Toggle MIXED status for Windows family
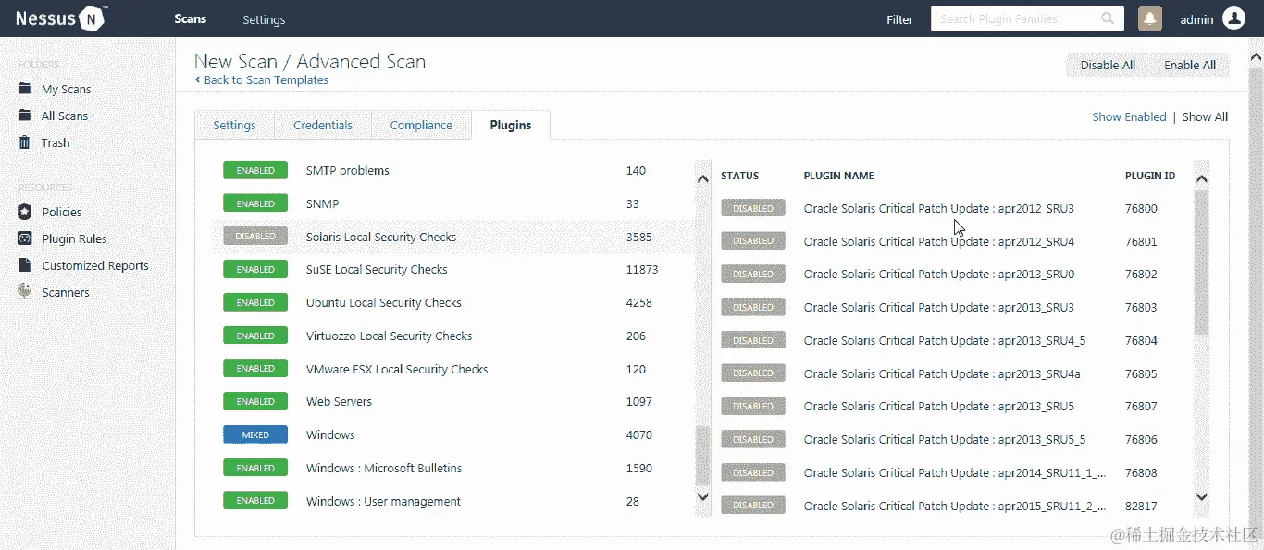Viewport: 1264px width, 550px height. (x=255, y=434)
